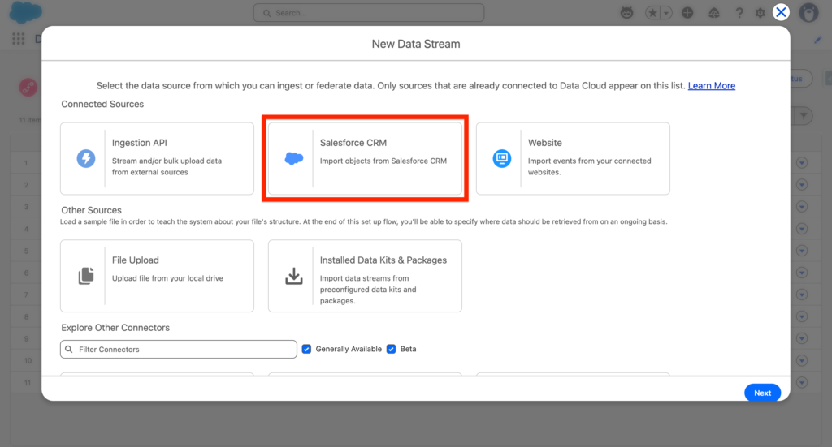The height and width of the screenshot is (447, 832).
Task: Click the Installed Data Kits download icon
Action: [293, 276]
